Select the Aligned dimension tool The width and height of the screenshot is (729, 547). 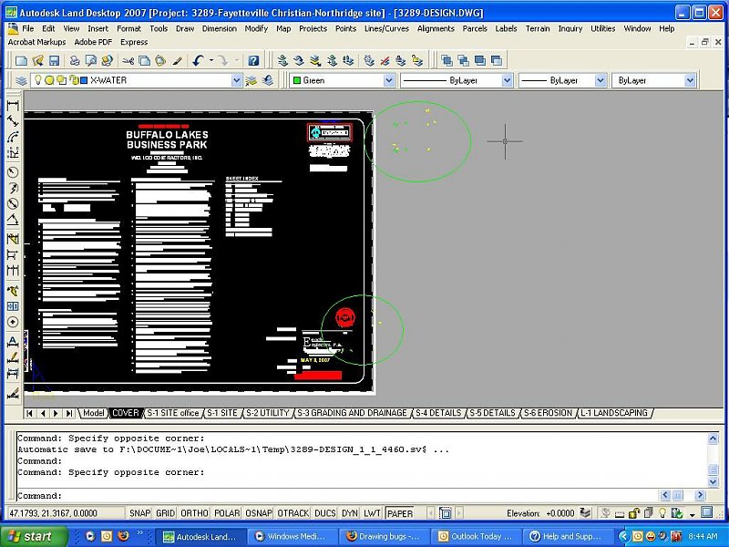13,121
